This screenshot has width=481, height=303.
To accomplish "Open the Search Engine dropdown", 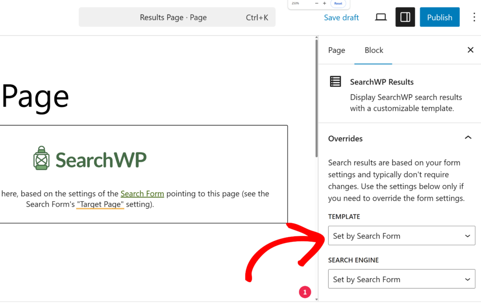I will [402, 279].
